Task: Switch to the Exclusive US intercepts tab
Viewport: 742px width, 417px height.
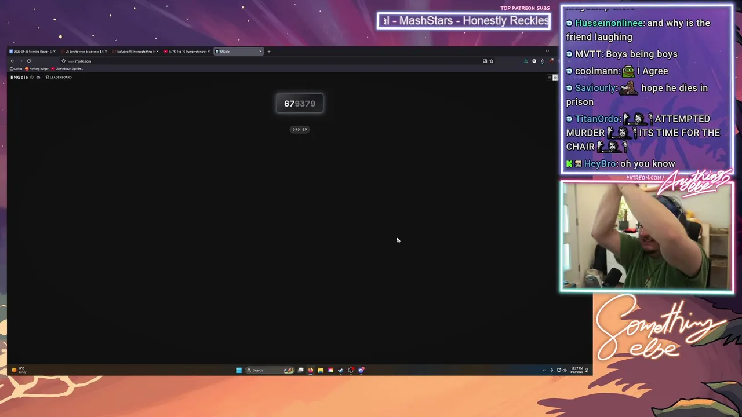Action: point(135,52)
